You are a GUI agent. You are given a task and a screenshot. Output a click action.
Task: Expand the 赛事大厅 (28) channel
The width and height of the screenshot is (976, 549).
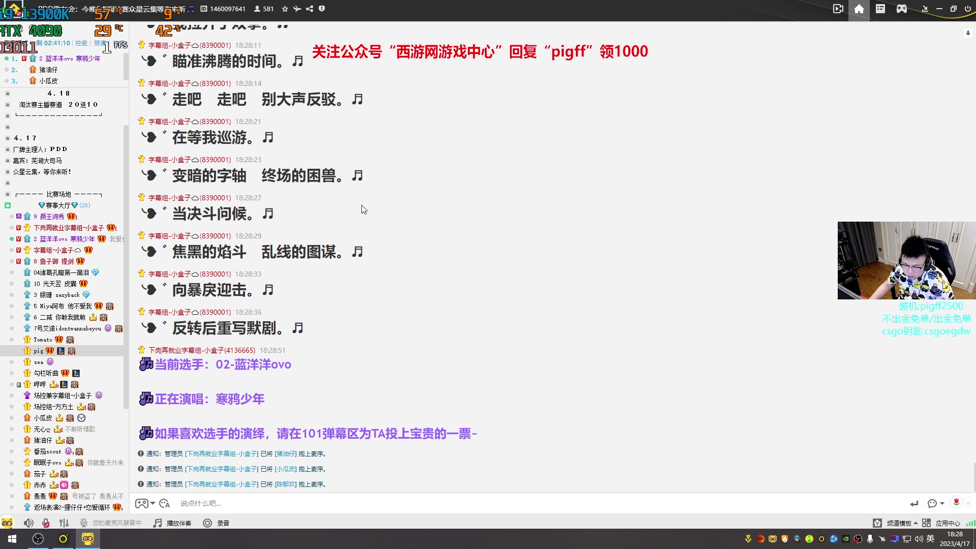[x=64, y=205]
